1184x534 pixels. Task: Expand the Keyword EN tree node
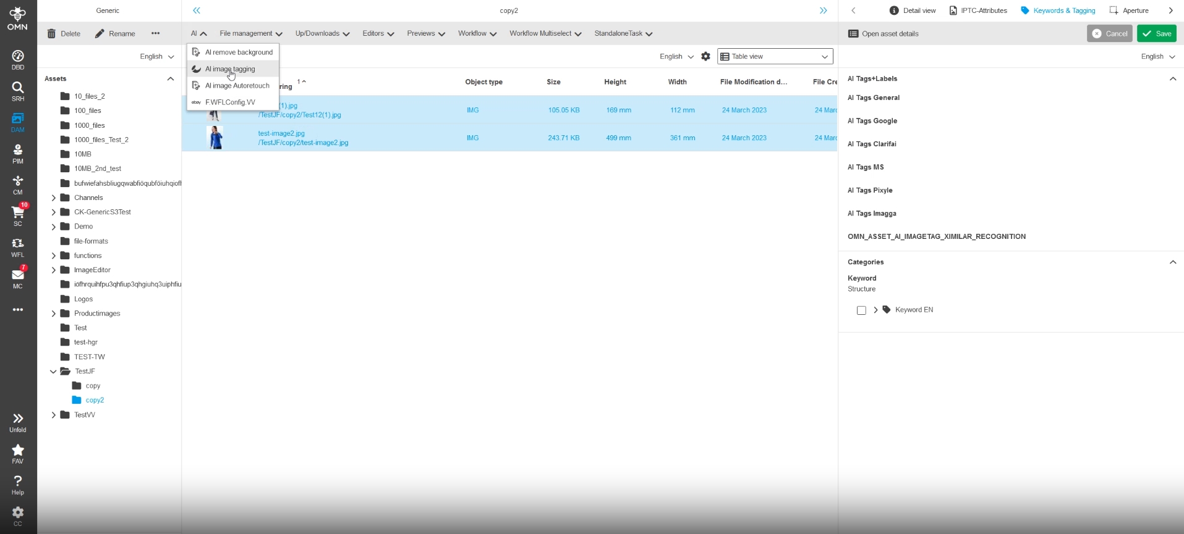click(875, 310)
